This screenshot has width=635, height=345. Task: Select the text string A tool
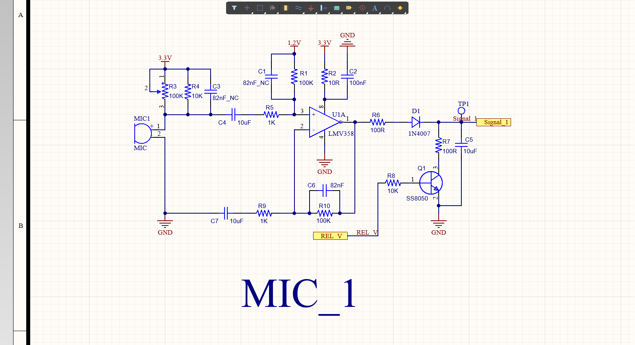coord(375,8)
